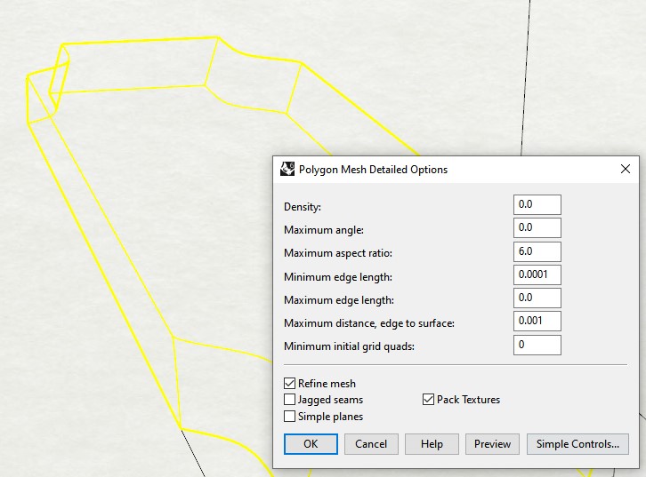Click the Maximum edge length field
This screenshot has height=477, width=646.
click(x=537, y=298)
